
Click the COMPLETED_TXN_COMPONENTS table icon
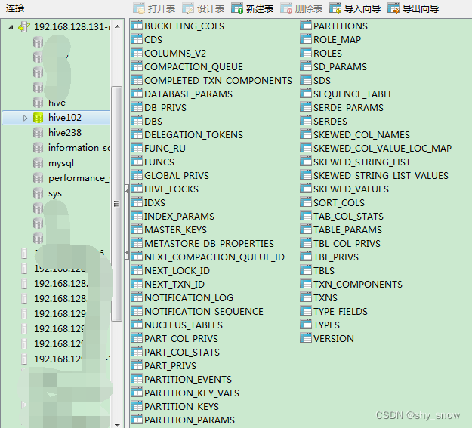tap(137, 80)
